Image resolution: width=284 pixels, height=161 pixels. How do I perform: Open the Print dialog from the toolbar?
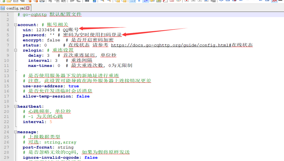point(42,2)
